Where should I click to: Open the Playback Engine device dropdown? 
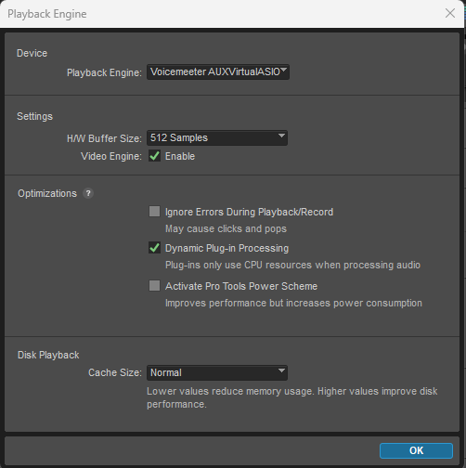[x=218, y=72]
